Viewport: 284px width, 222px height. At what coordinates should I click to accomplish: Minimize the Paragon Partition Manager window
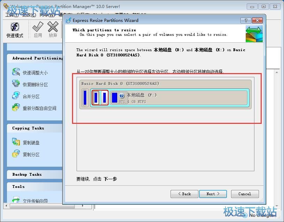click(x=252, y=7)
